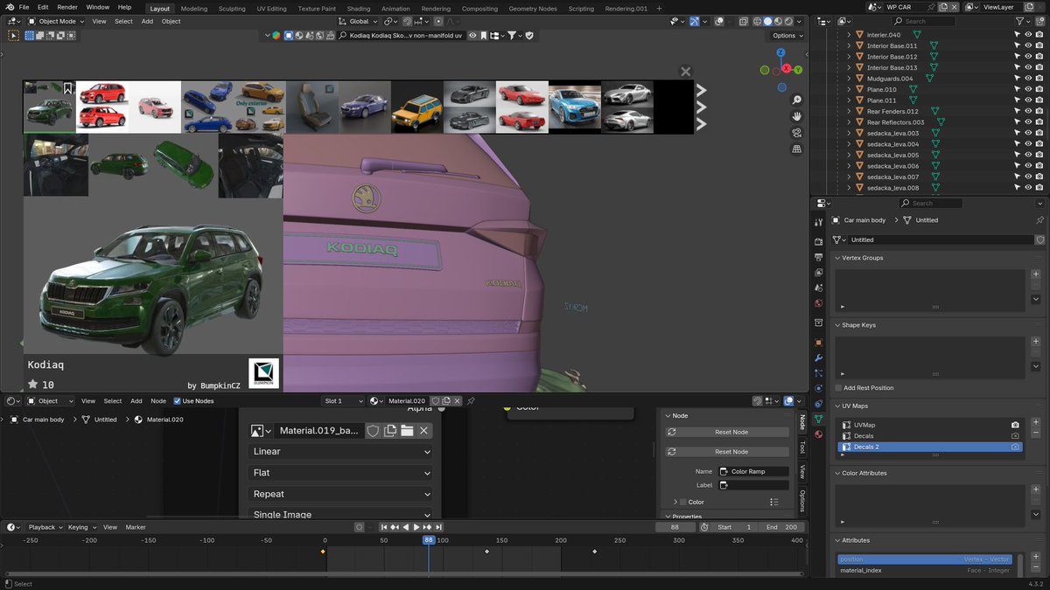Viewport: 1050px width, 590px height.
Task: Open Repeat extension dropdown in node
Action: 341,494
